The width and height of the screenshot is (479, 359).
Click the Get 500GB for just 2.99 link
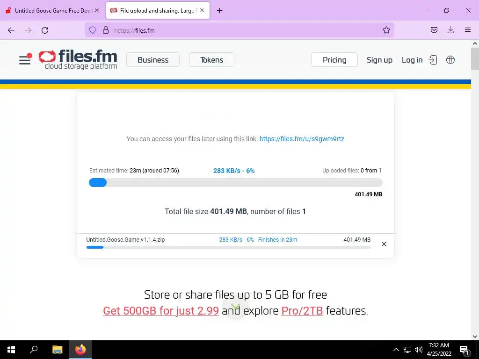click(161, 311)
